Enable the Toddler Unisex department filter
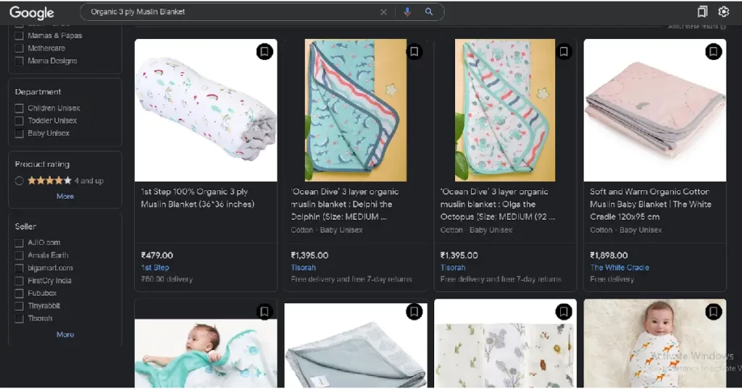742x389 pixels. point(20,121)
